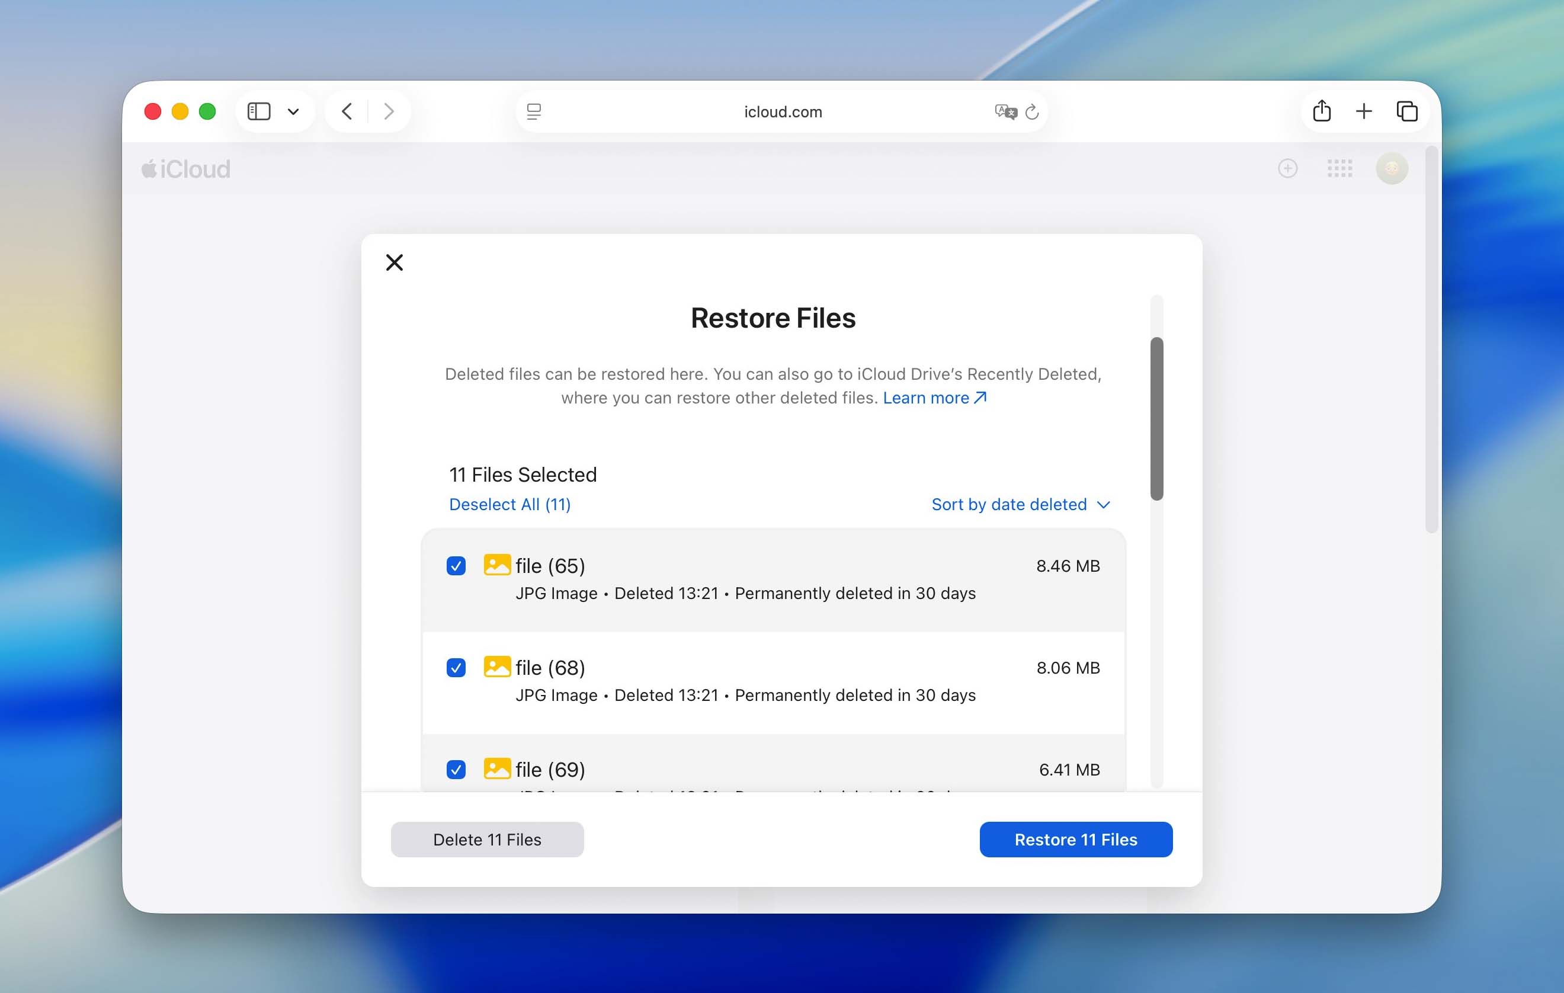Click the Delete 11 Files button
The image size is (1564, 993).
pos(487,840)
